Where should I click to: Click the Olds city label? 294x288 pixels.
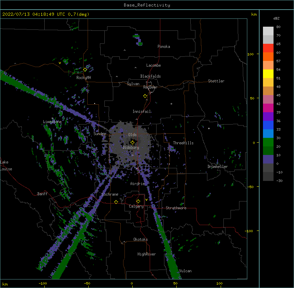(132, 135)
